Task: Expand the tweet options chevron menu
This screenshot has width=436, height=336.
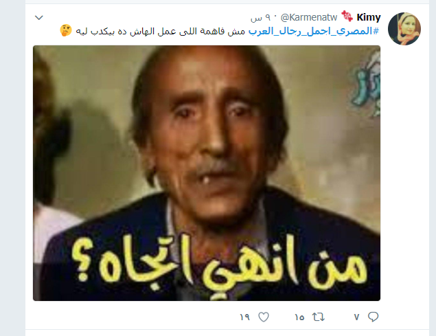Action: pos(39,18)
